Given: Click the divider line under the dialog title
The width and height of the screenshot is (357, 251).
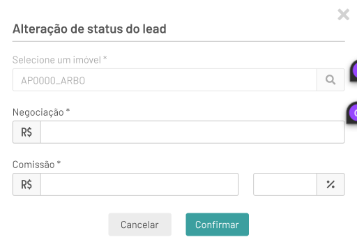Looking at the screenshot, I should click(178, 42).
